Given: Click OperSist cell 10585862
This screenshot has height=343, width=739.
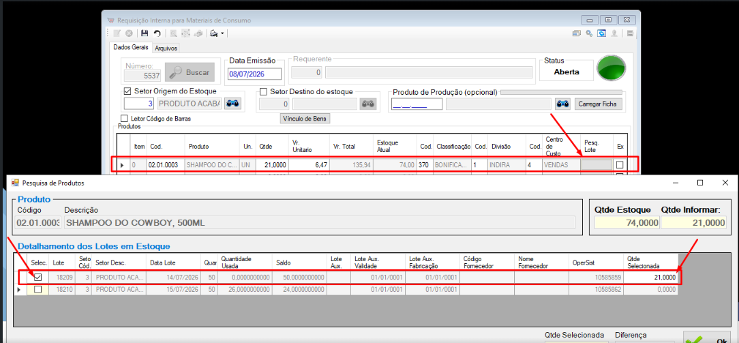Looking at the screenshot, I should pos(597,290).
